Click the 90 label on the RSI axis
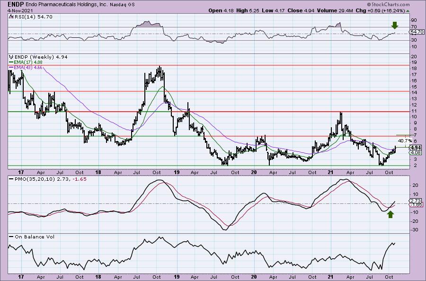Image resolution: width=426 pixels, height=281 pixels. [x=414, y=20]
